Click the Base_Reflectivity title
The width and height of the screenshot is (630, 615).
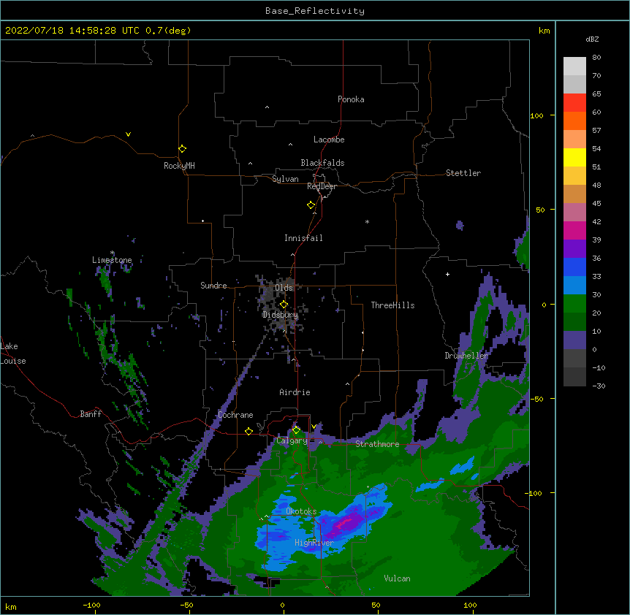tap(315, 11)
